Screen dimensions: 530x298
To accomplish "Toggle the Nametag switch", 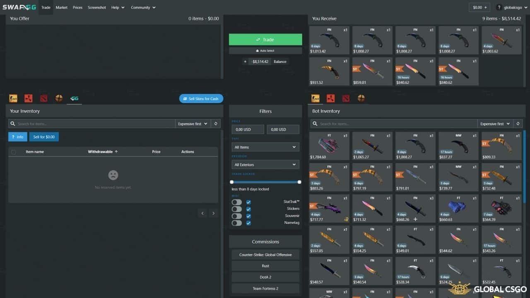I will pos(237,223).
